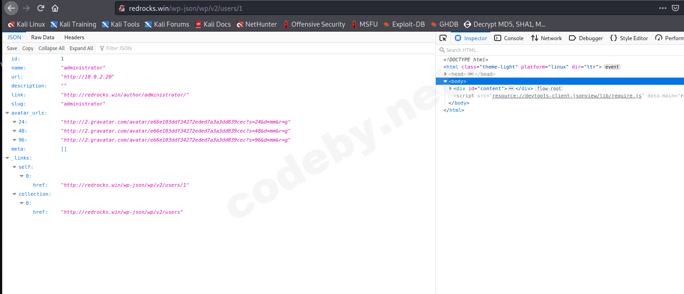Focus the Search HTML input field
The width and height of the screenshot is (684, 294).
562,50
